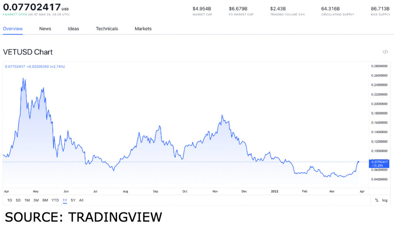Select the 6M time range
This screenshot has width=394, height=227.
click(x=45, y=200)
